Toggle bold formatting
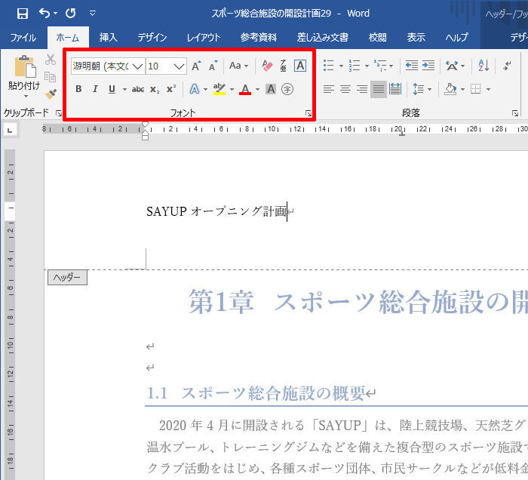 [78, 89]
